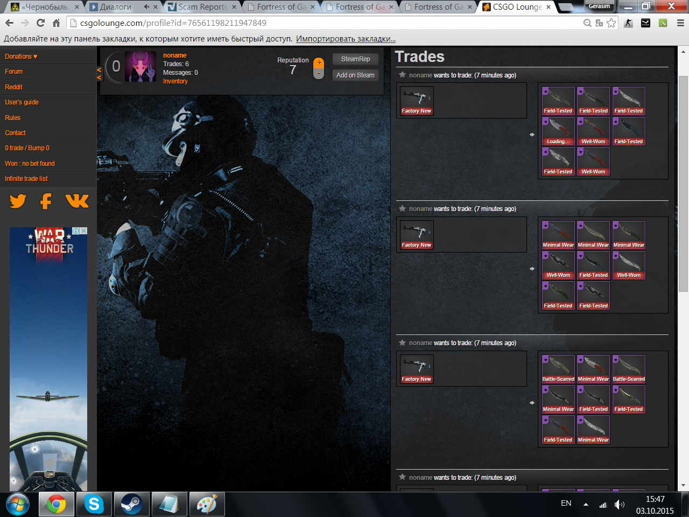
Task: Click the AdChoices icon on War Thunder ad
Action: pos(76,230)
